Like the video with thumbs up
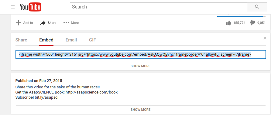 point(228,23)
